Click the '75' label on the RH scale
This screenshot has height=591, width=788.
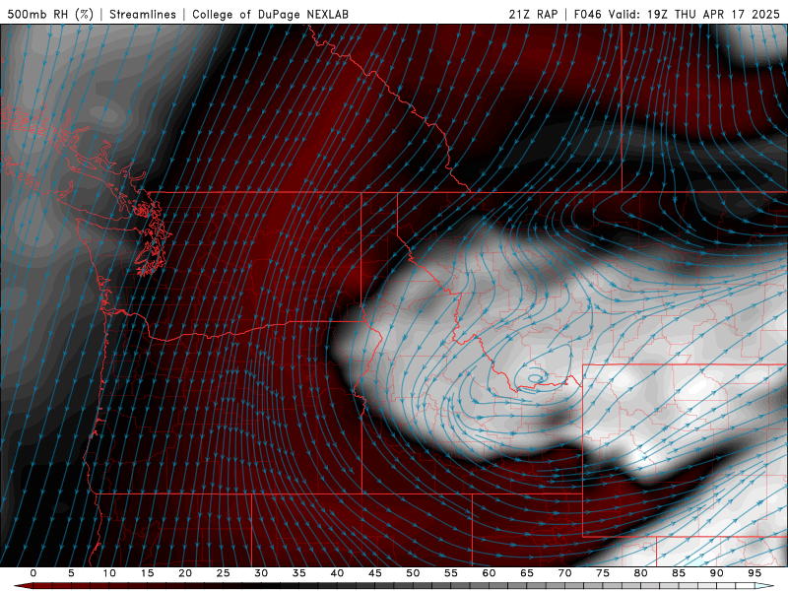pyautogui.click(x=603, y=573)
